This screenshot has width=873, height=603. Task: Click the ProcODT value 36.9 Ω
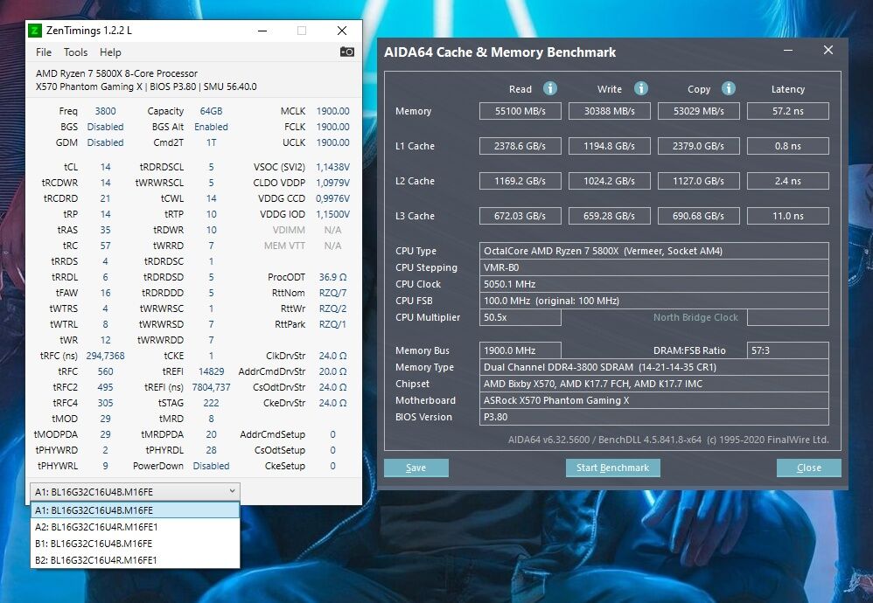[333, 277]
